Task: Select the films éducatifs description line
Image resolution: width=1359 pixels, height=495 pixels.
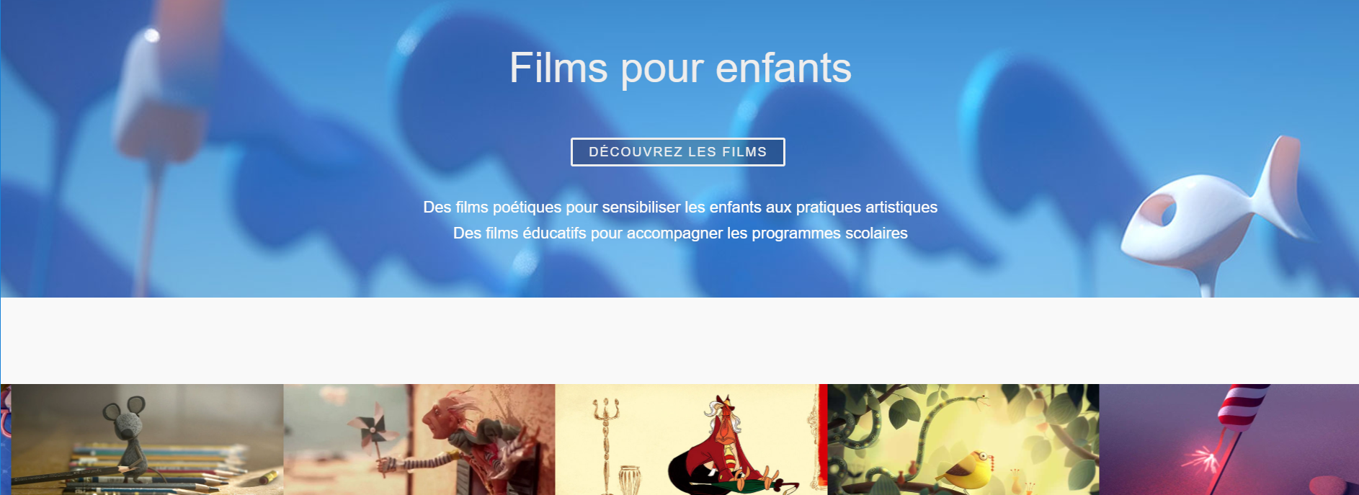Action: pos(680,233)
